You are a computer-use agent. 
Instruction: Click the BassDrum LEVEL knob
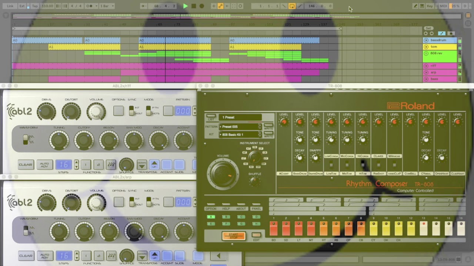click(x=300, y=122)
